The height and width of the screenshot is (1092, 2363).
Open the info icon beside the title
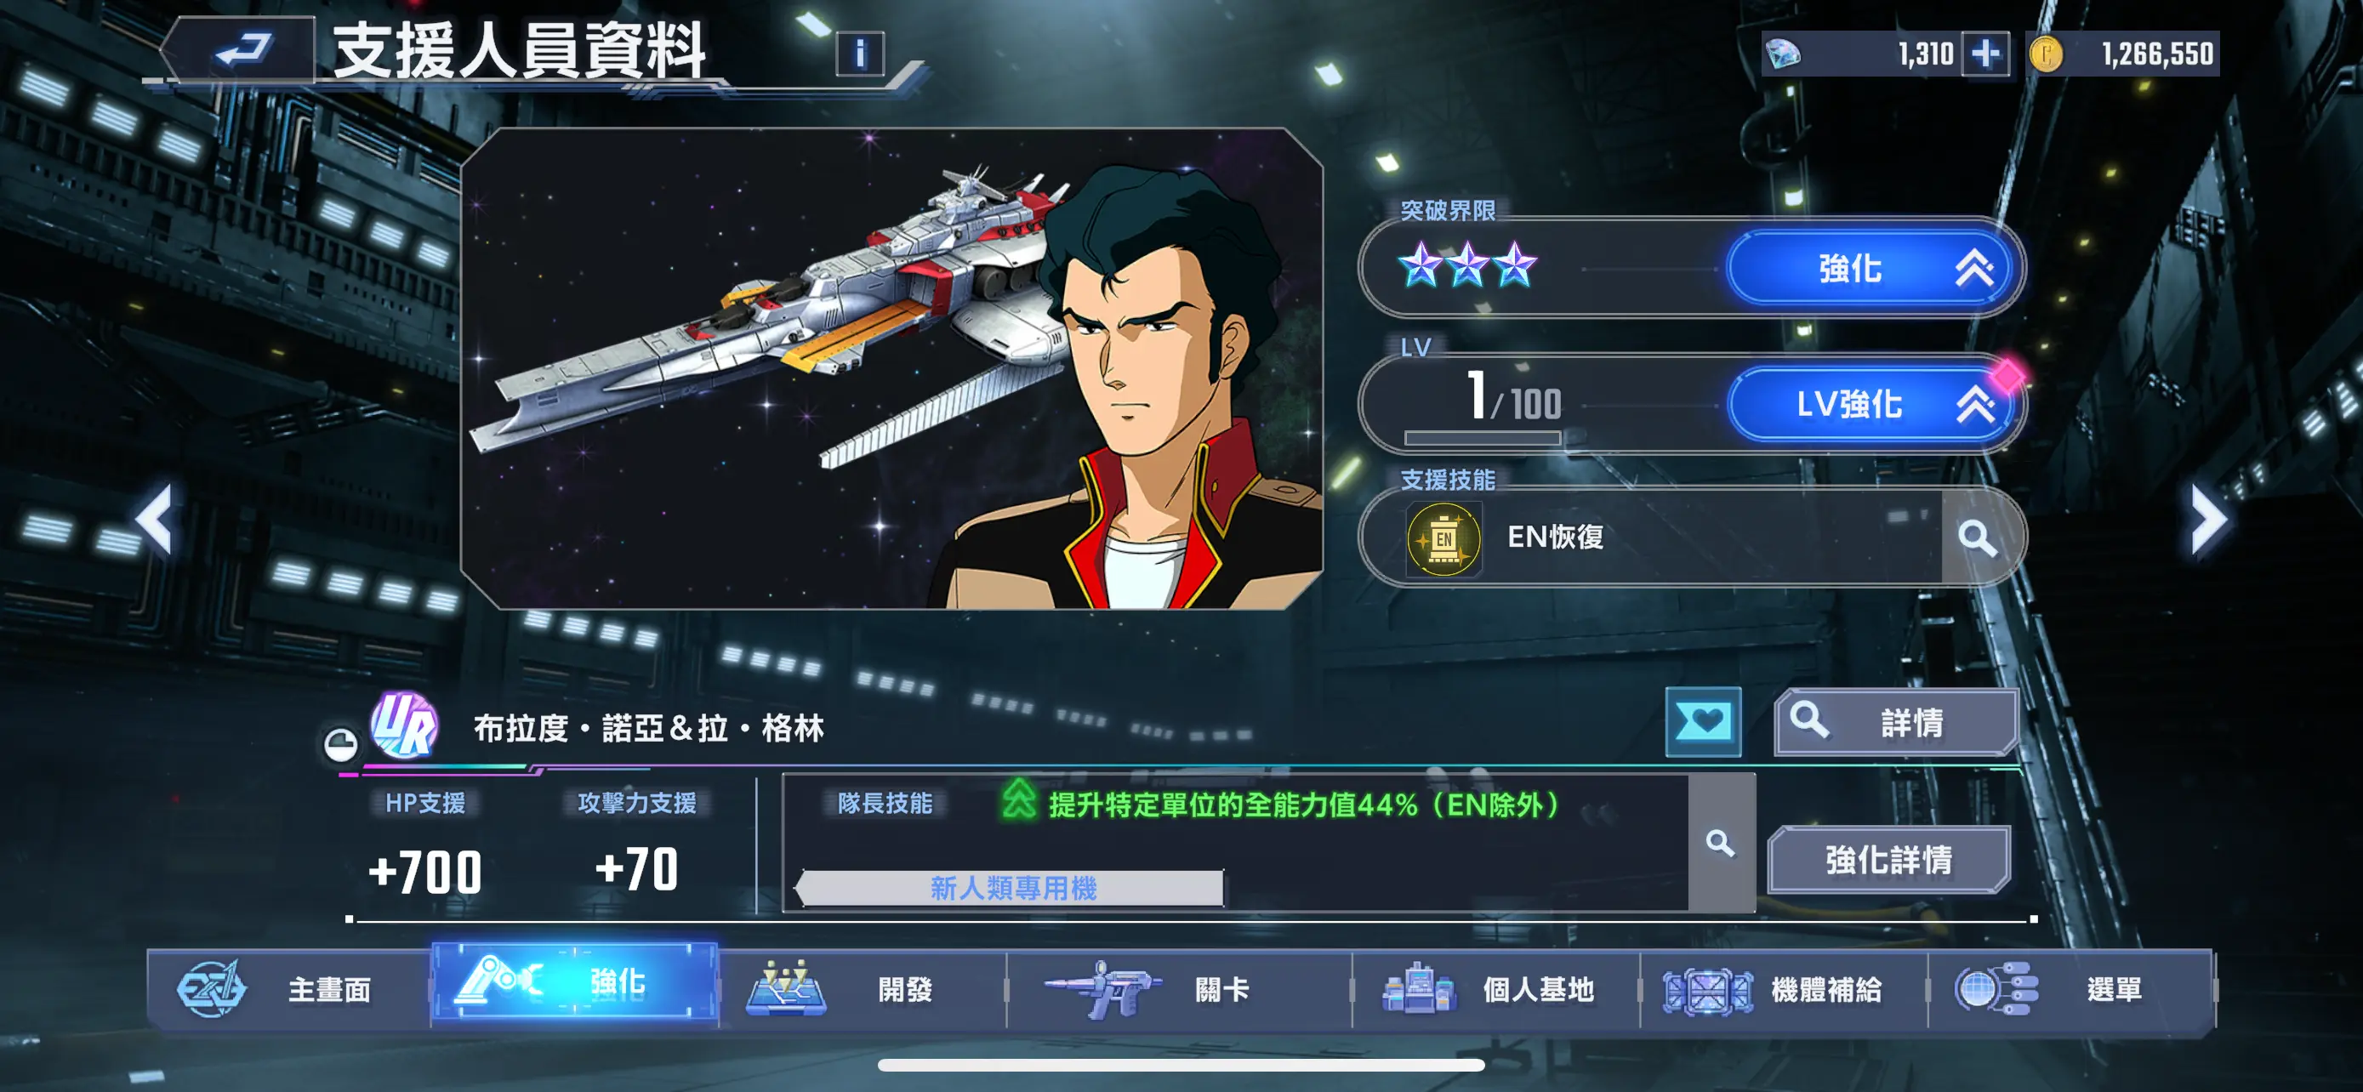859,54
